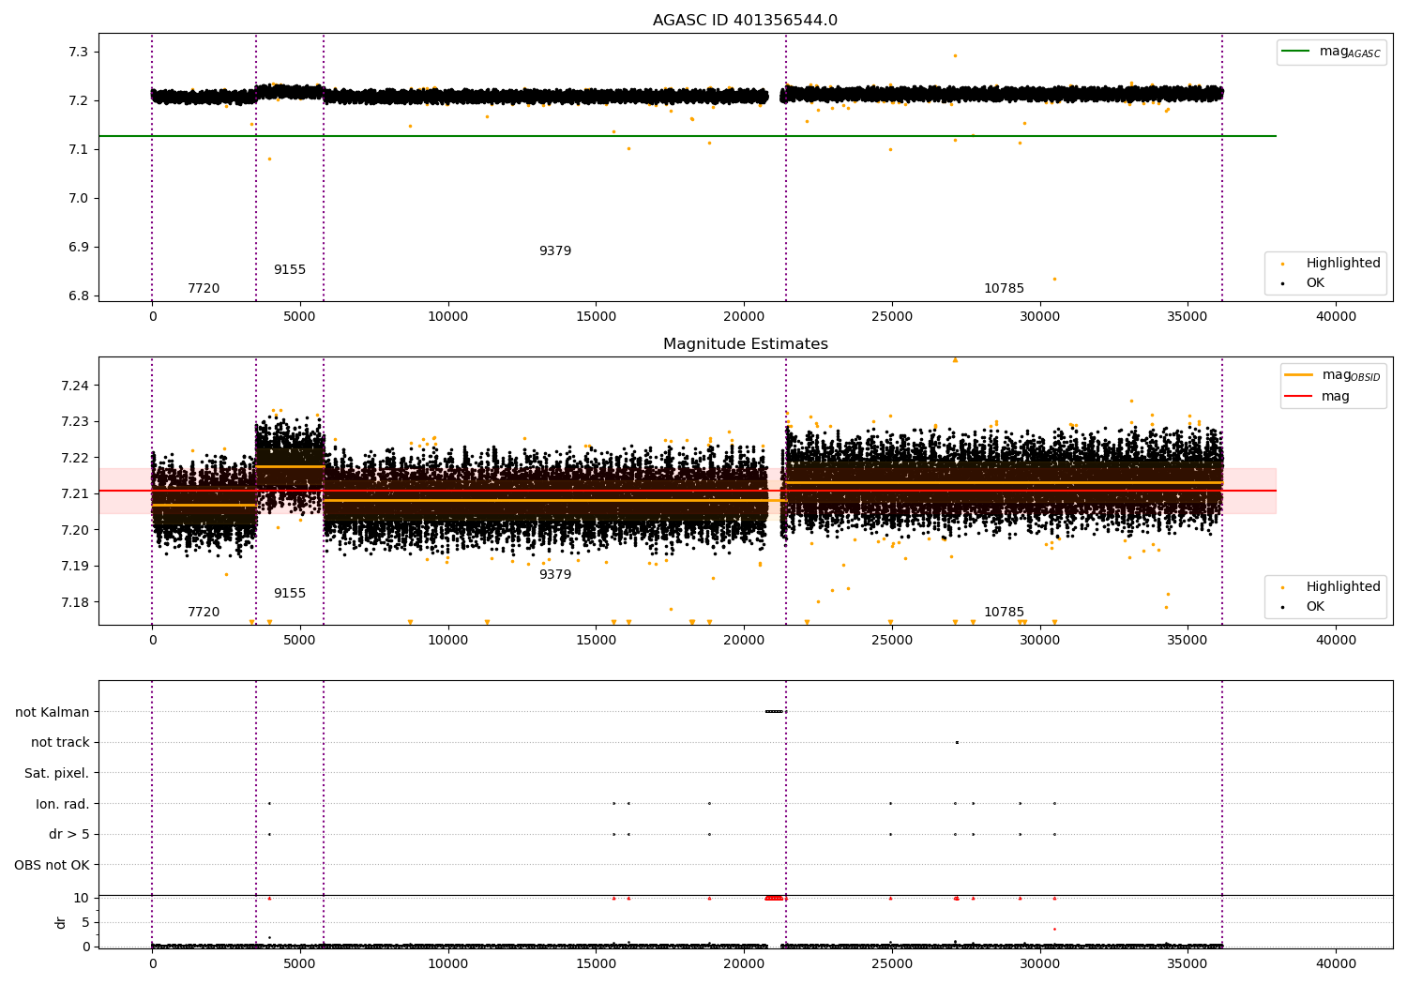Click the 40000 tick under the bottom plot
Image resolution: width=1407 pixels, height=985 pixels.
1336,963
